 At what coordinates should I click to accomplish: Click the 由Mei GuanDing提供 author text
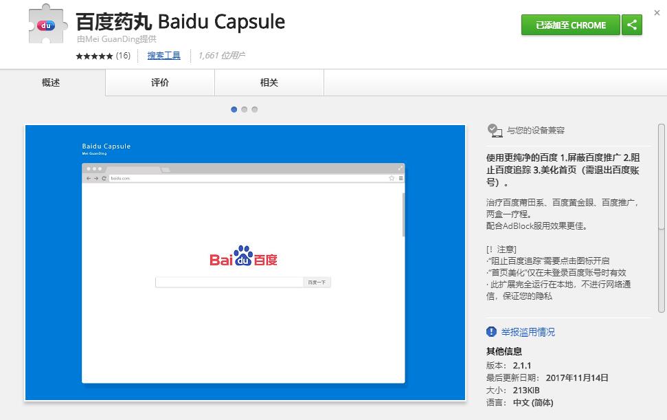click(x=117, y=39)
